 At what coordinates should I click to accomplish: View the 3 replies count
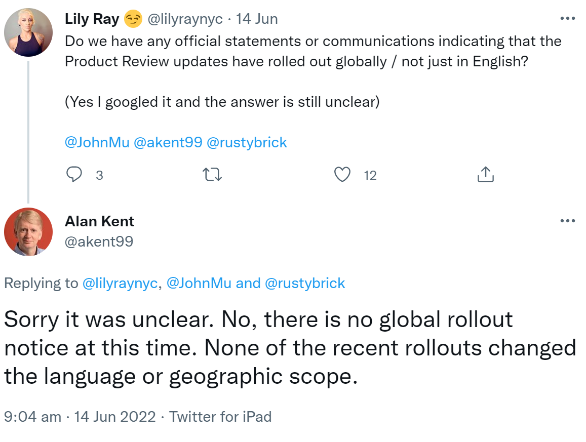[99, 175]
